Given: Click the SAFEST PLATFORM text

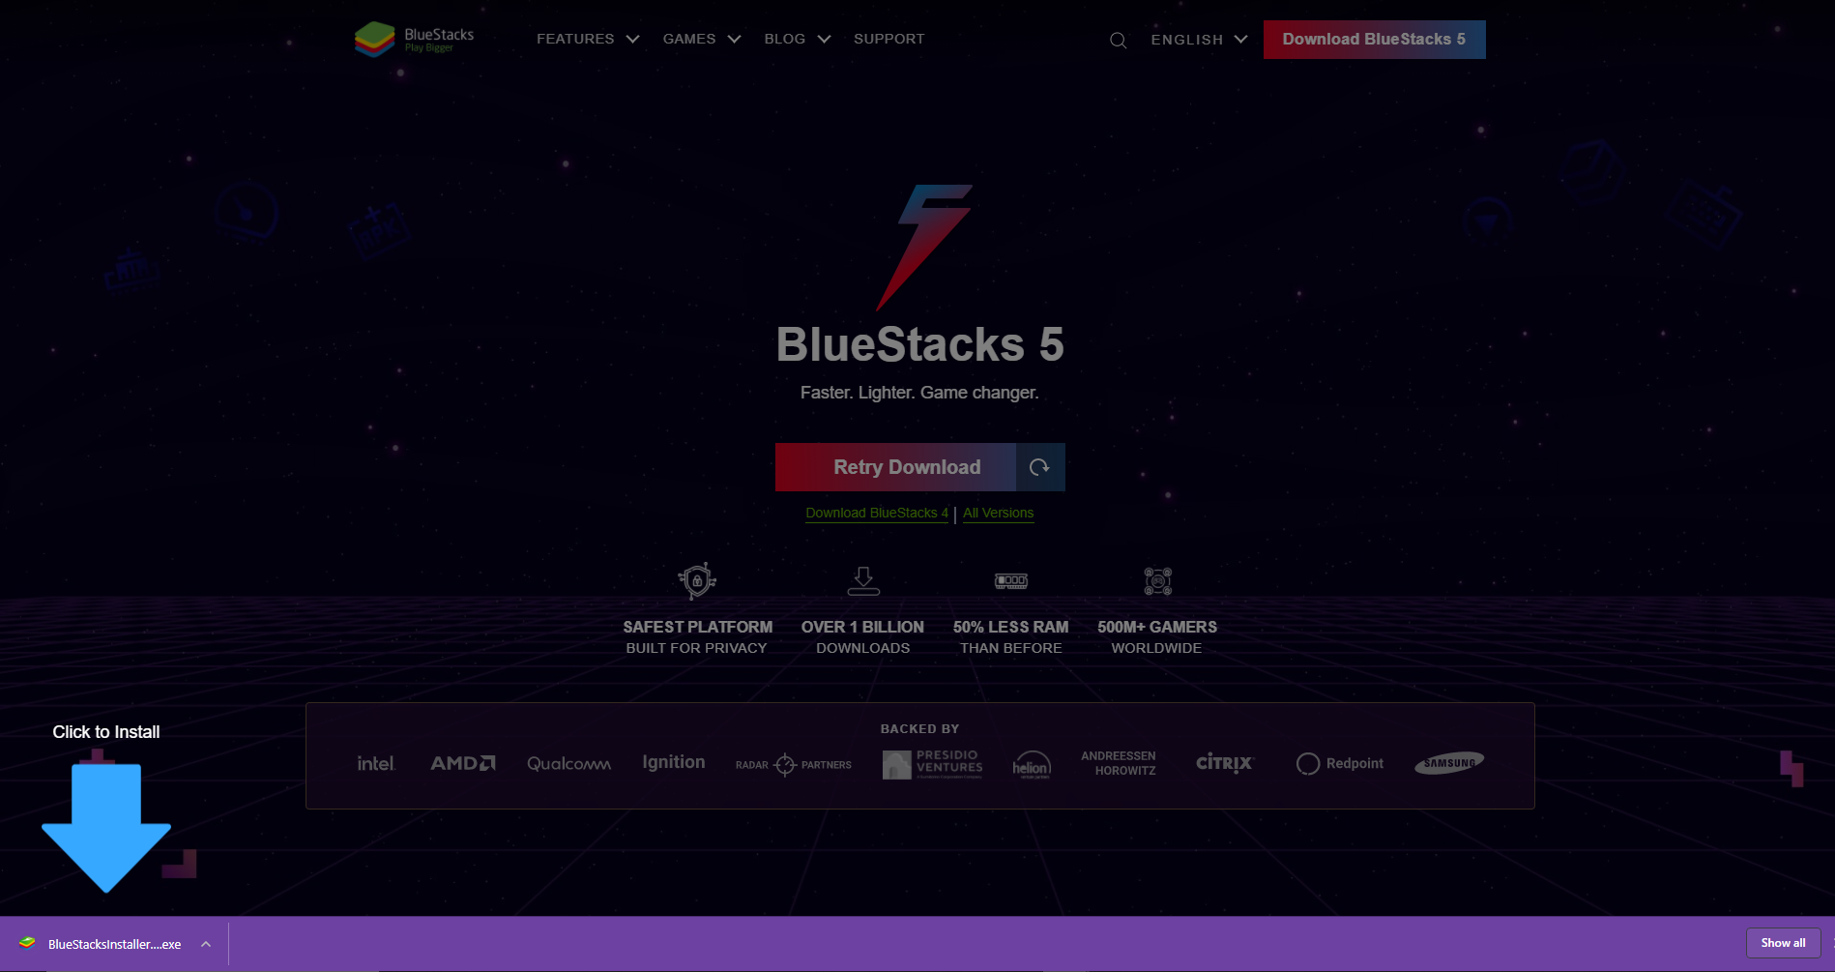Looking at the screenshot, I should tap(697, 627).
